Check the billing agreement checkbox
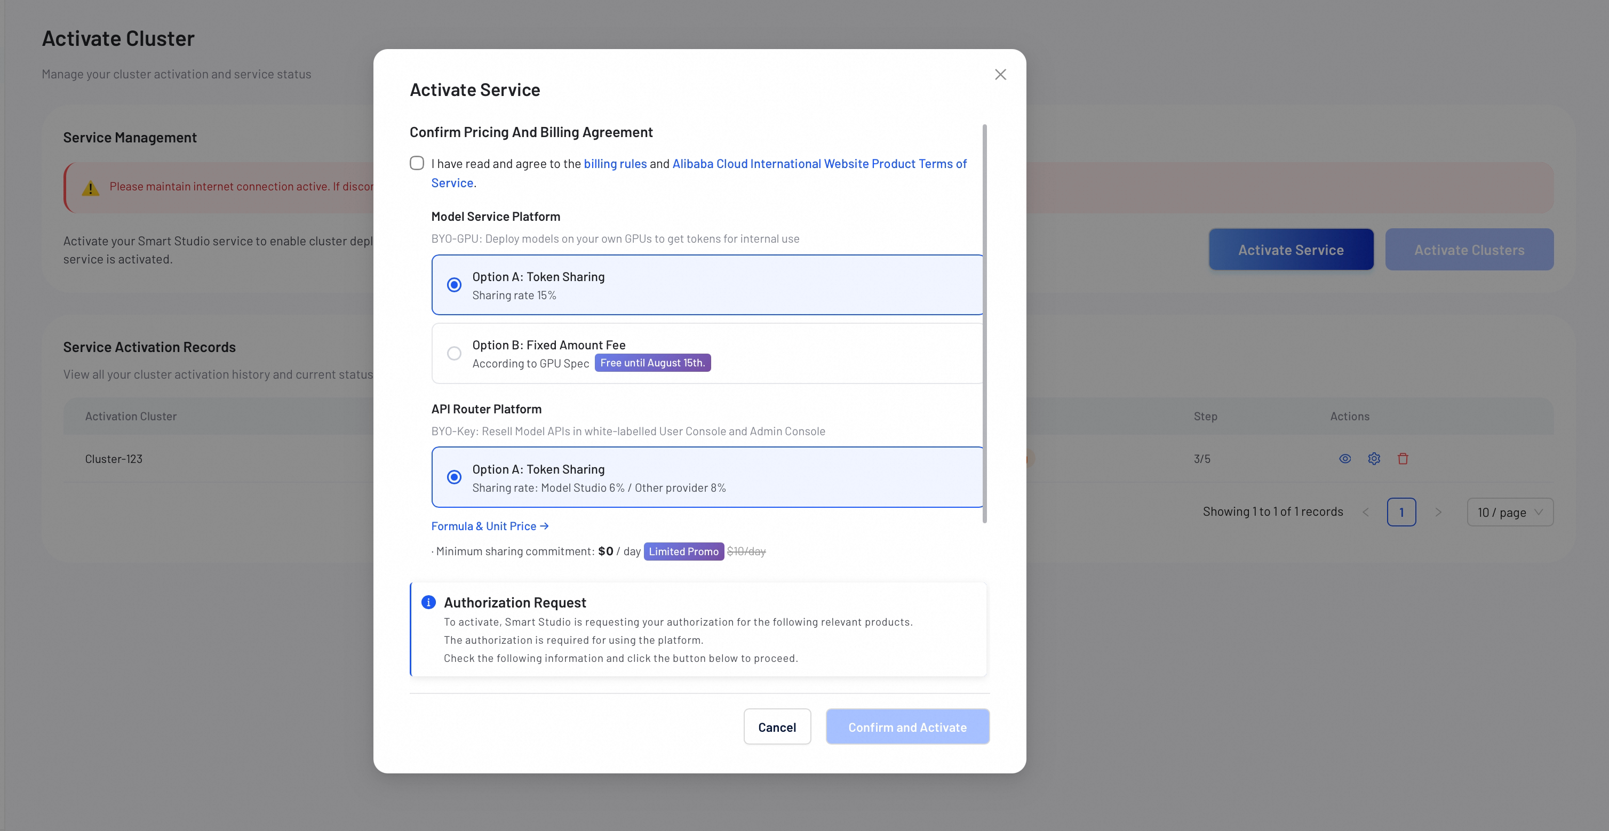Image resolution: width=1609 pixels, height=831 pixels. click(417, 163)
